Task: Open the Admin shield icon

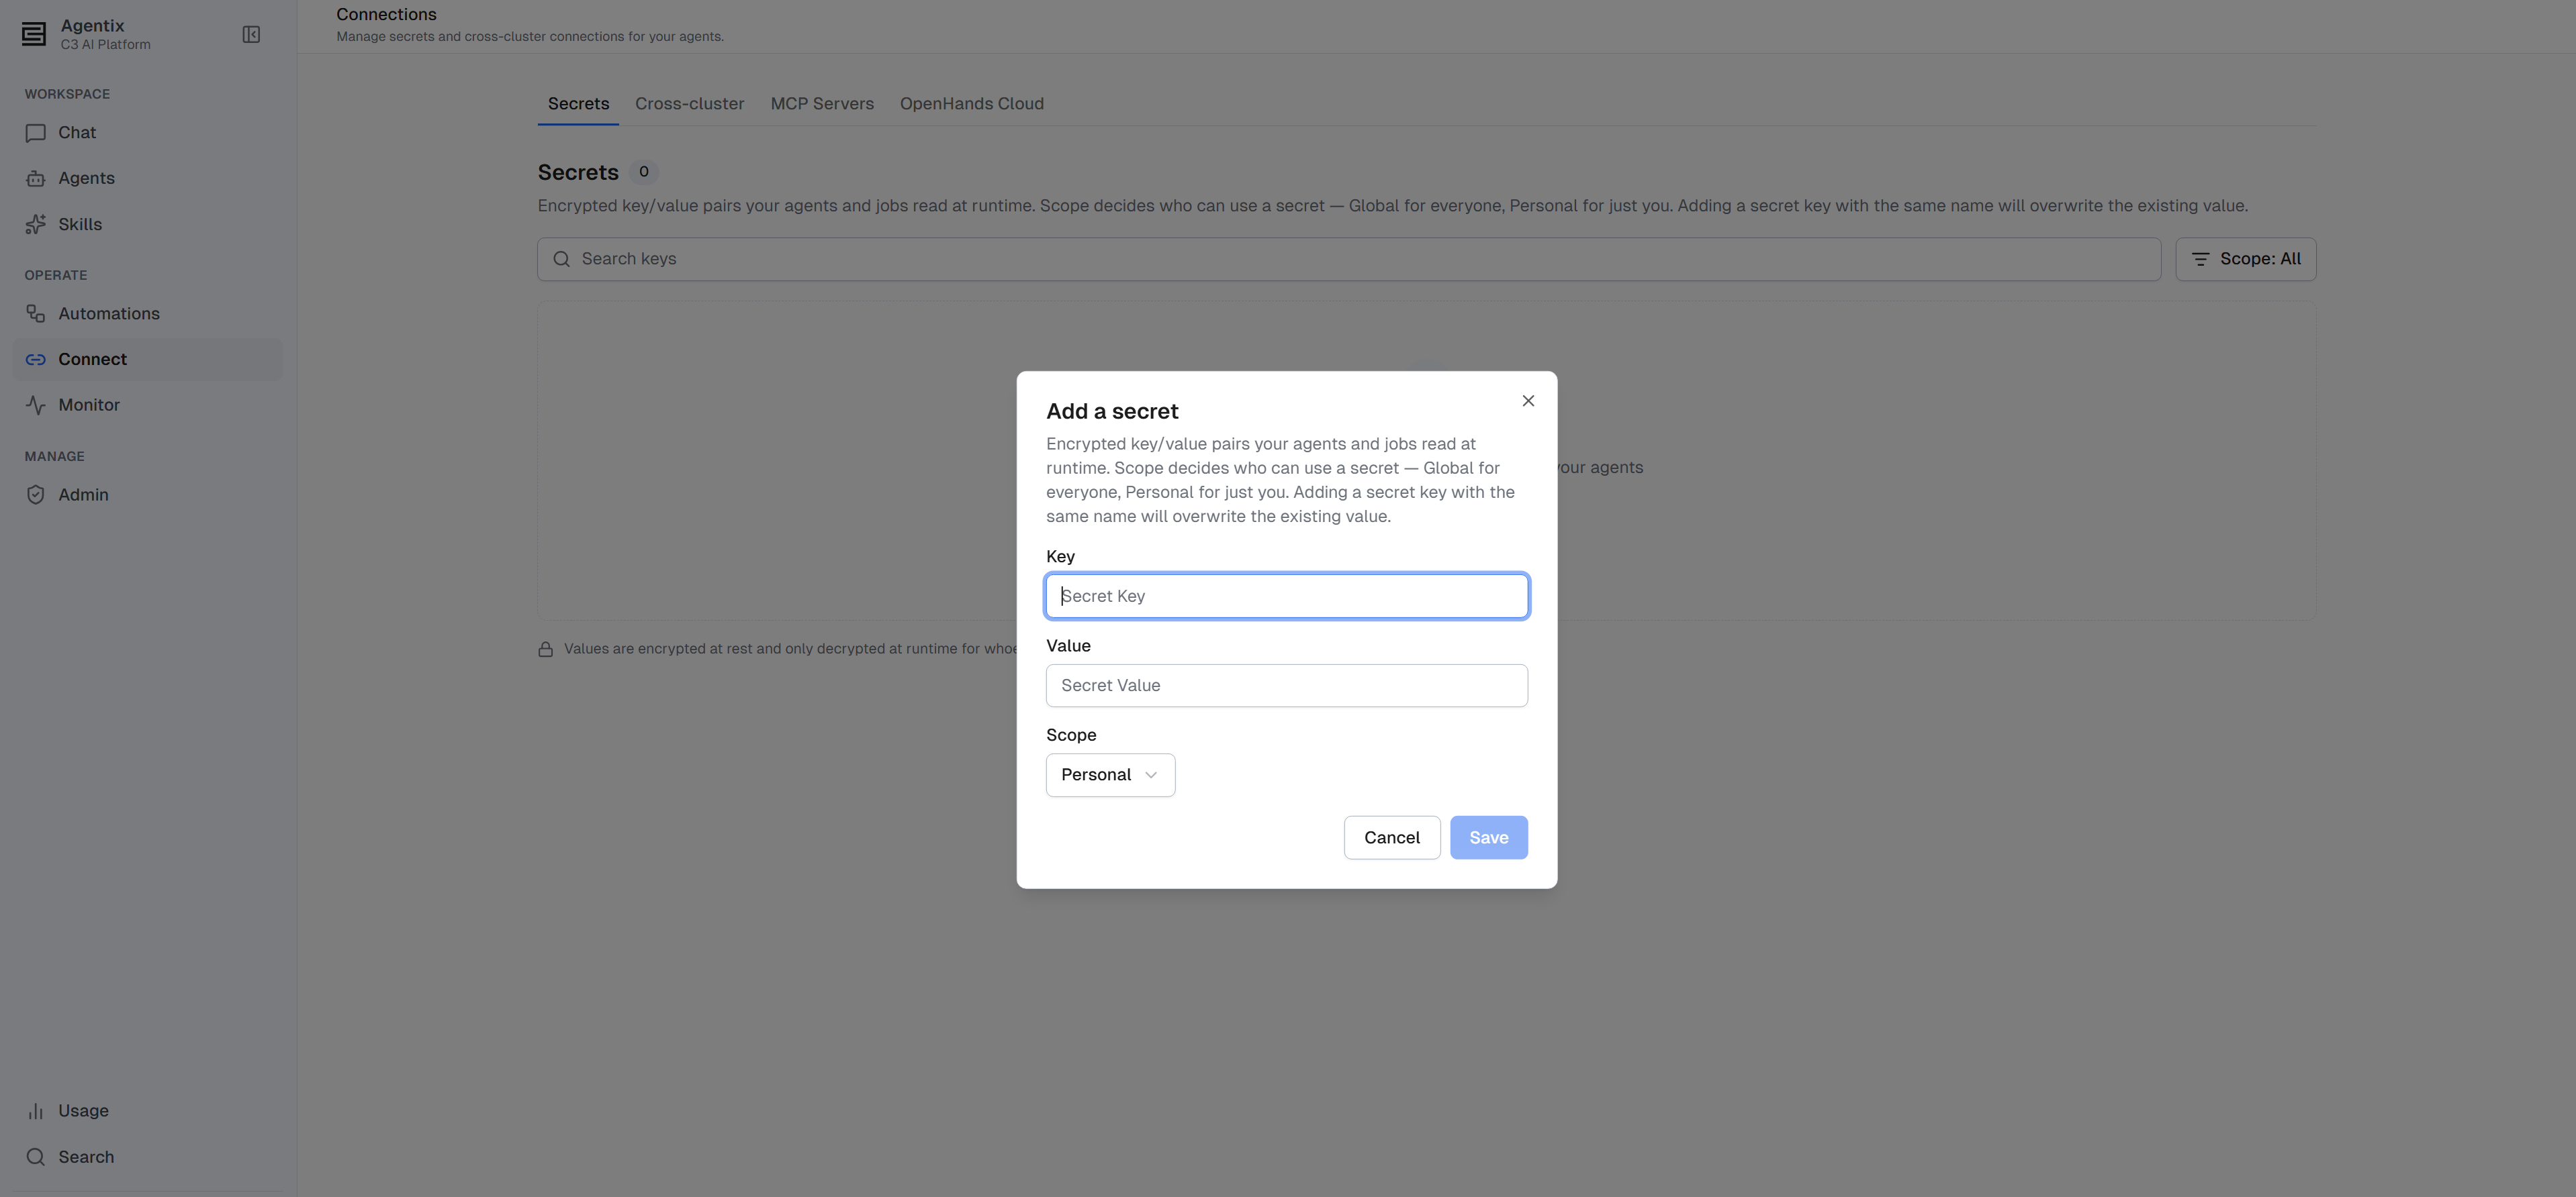Action: pos(36,495)
